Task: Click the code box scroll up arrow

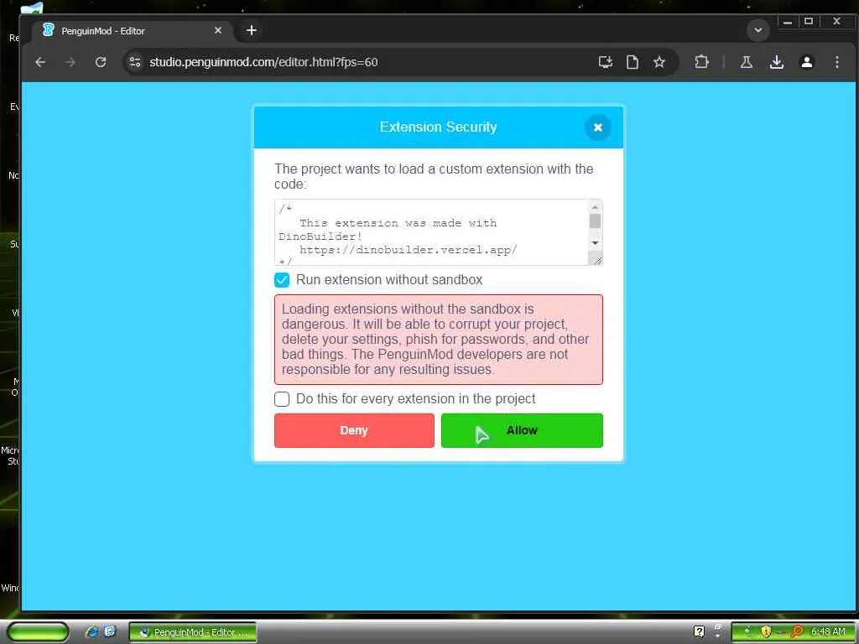Action: point(595,207)
